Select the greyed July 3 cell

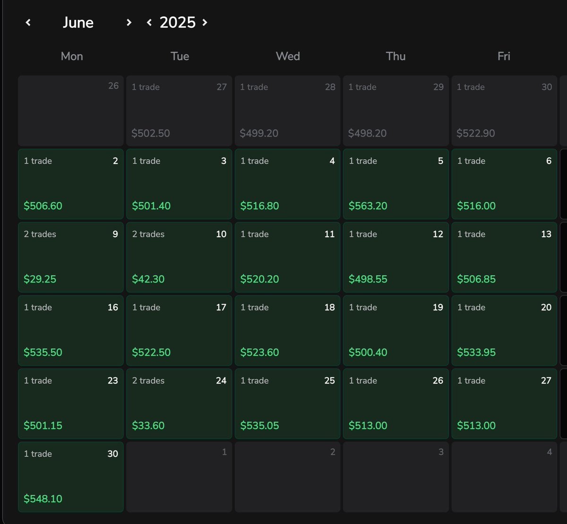(396, 477)
